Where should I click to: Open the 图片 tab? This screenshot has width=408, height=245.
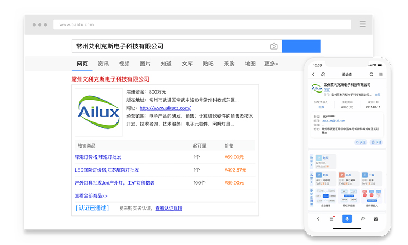[x=145, y=64]
